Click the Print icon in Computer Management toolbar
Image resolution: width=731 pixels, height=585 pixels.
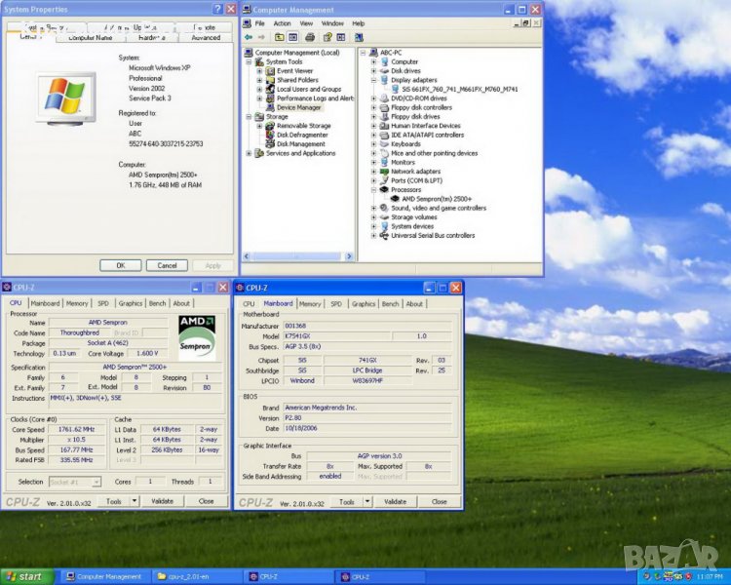point(309,37)
